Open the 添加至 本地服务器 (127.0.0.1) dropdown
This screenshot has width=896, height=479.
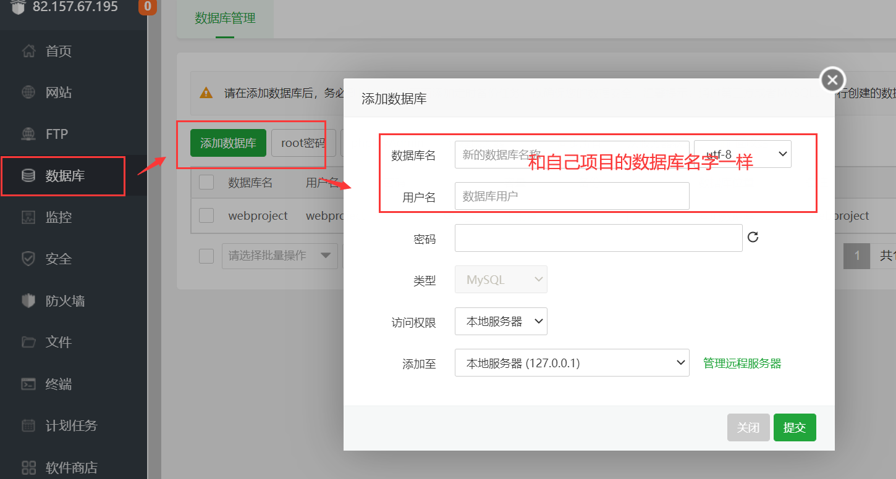click(572, 363)
